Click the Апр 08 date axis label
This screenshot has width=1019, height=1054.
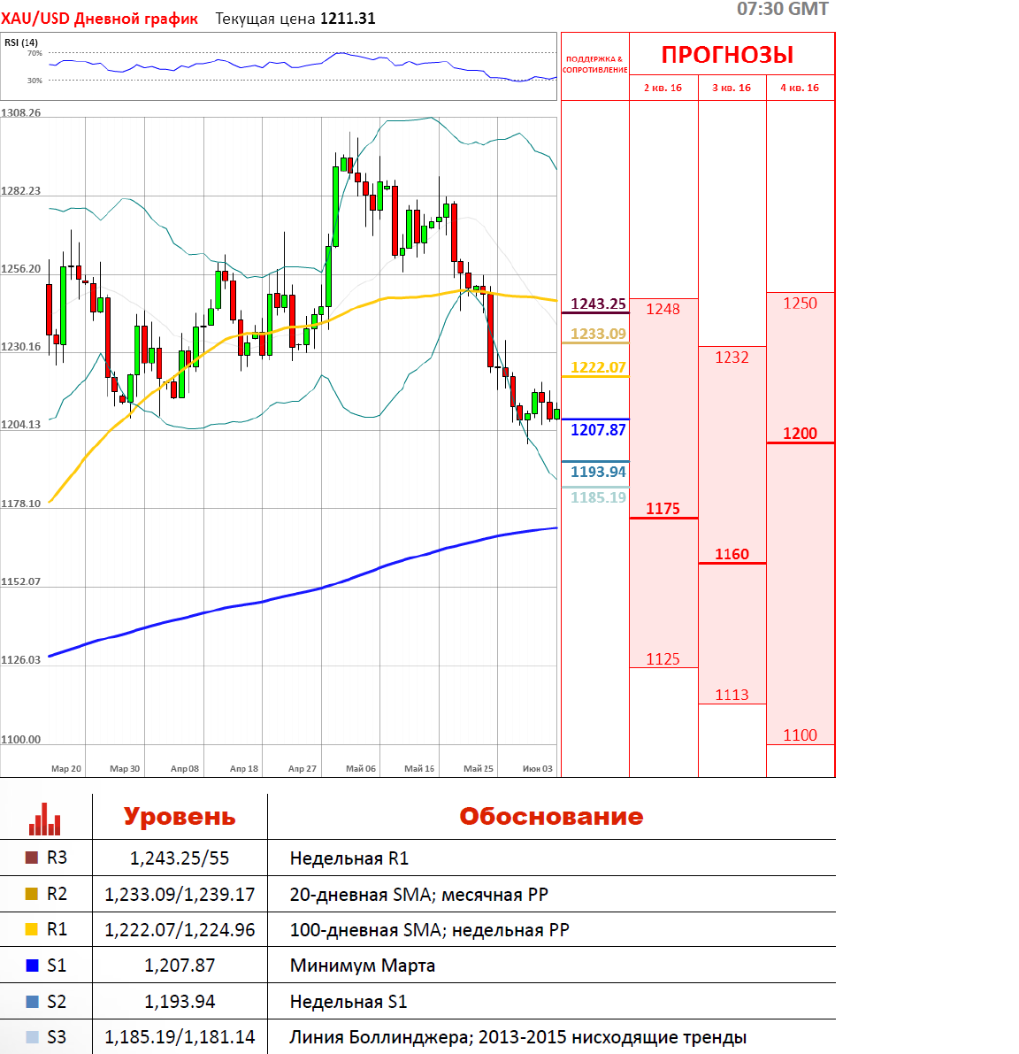point(185,768)
